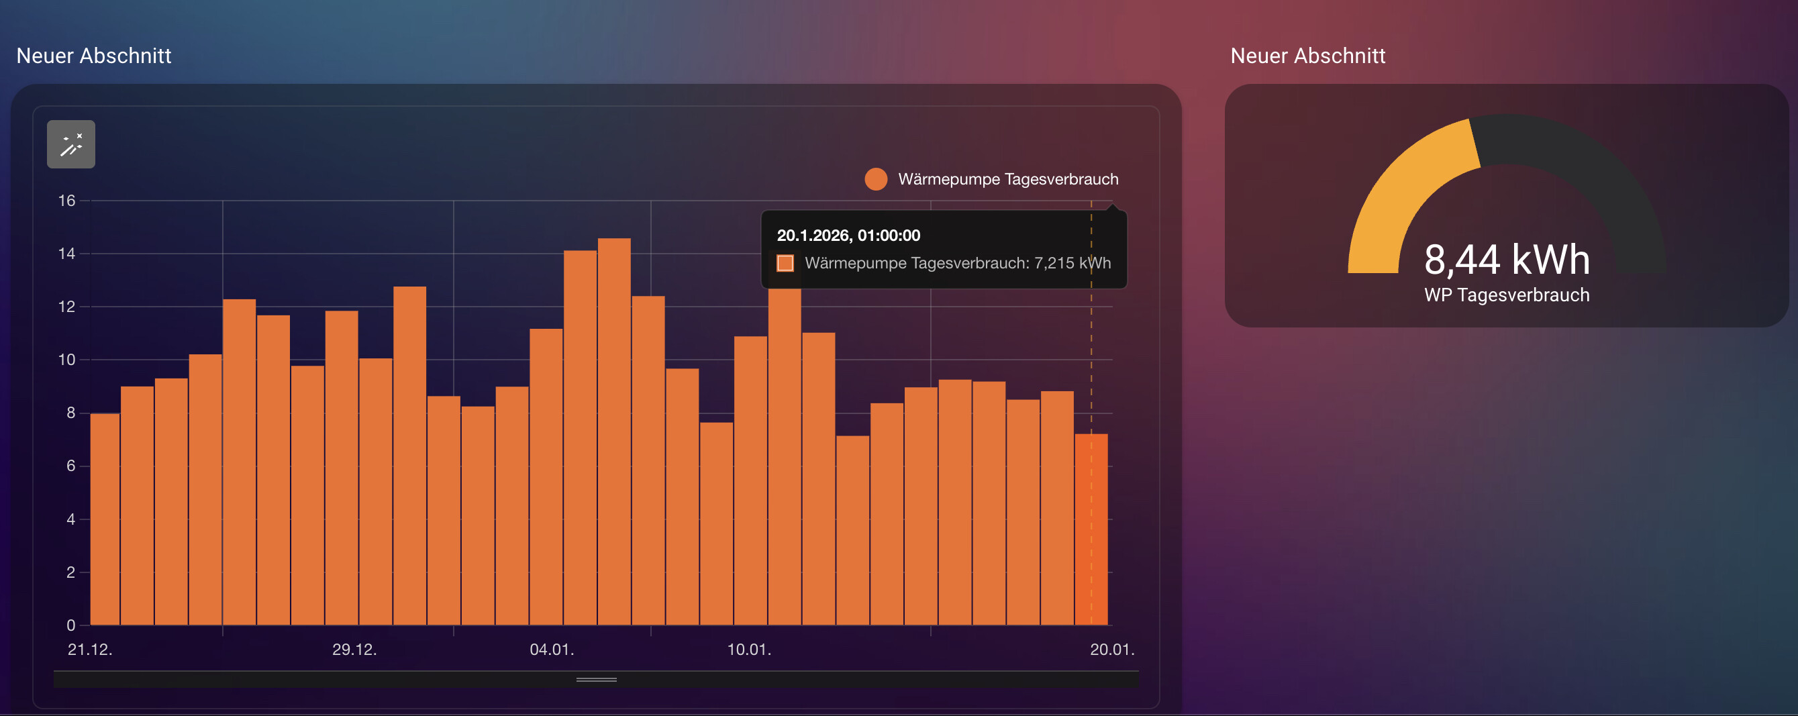
Task: Open the 8,44 kWh gauge value
Action: [1506, 260]
